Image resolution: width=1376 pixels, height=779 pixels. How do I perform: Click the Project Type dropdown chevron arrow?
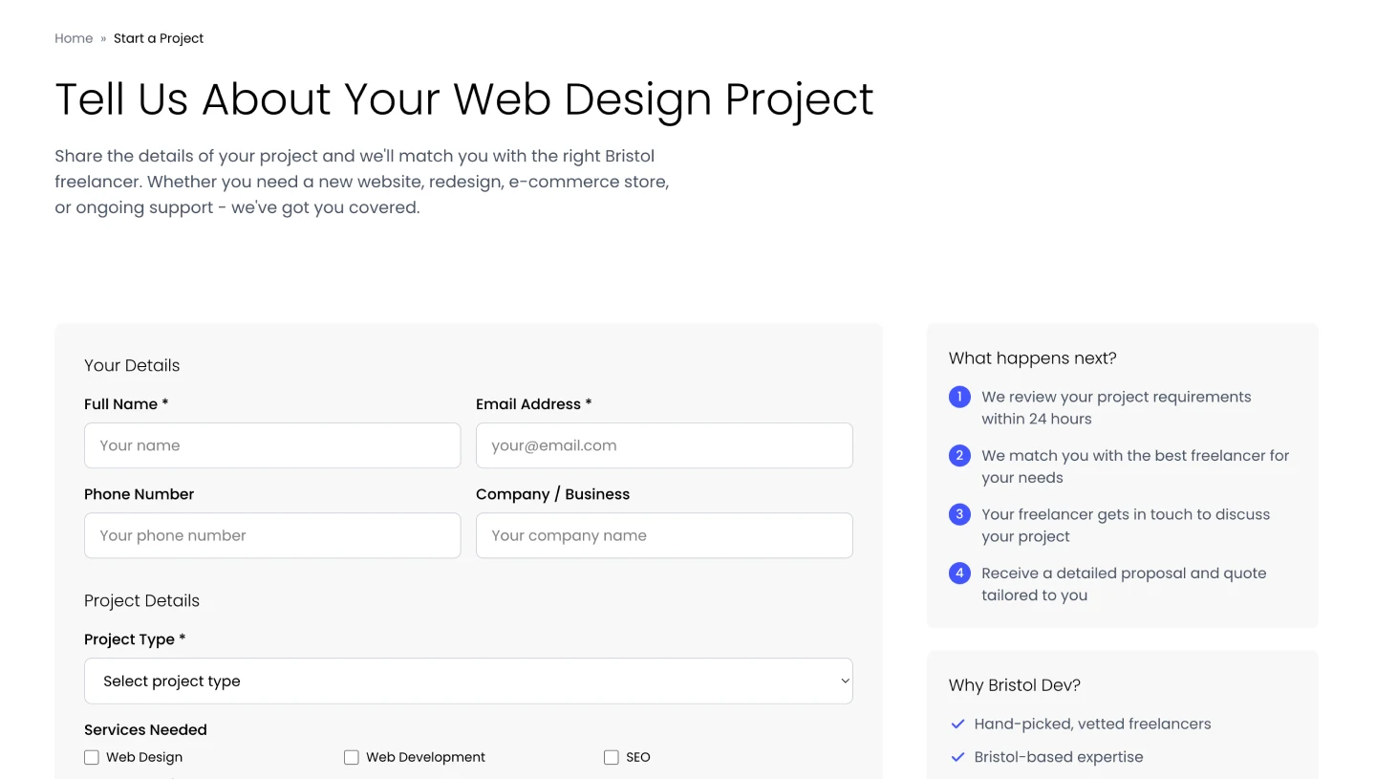tap(845, 682)
